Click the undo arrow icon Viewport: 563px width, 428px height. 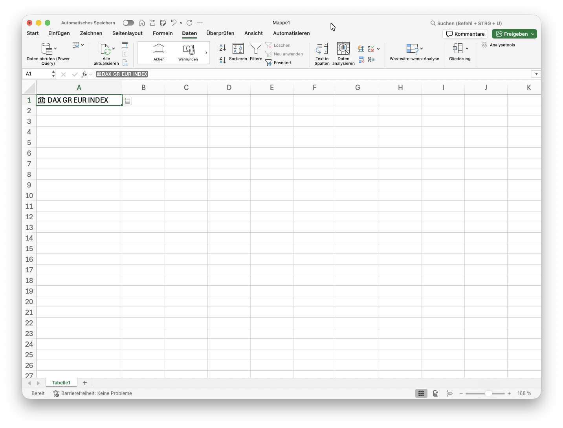tap(174, 23)
